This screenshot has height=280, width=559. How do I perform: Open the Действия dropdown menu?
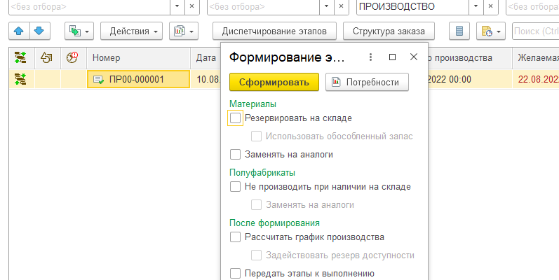pos(131,31)
